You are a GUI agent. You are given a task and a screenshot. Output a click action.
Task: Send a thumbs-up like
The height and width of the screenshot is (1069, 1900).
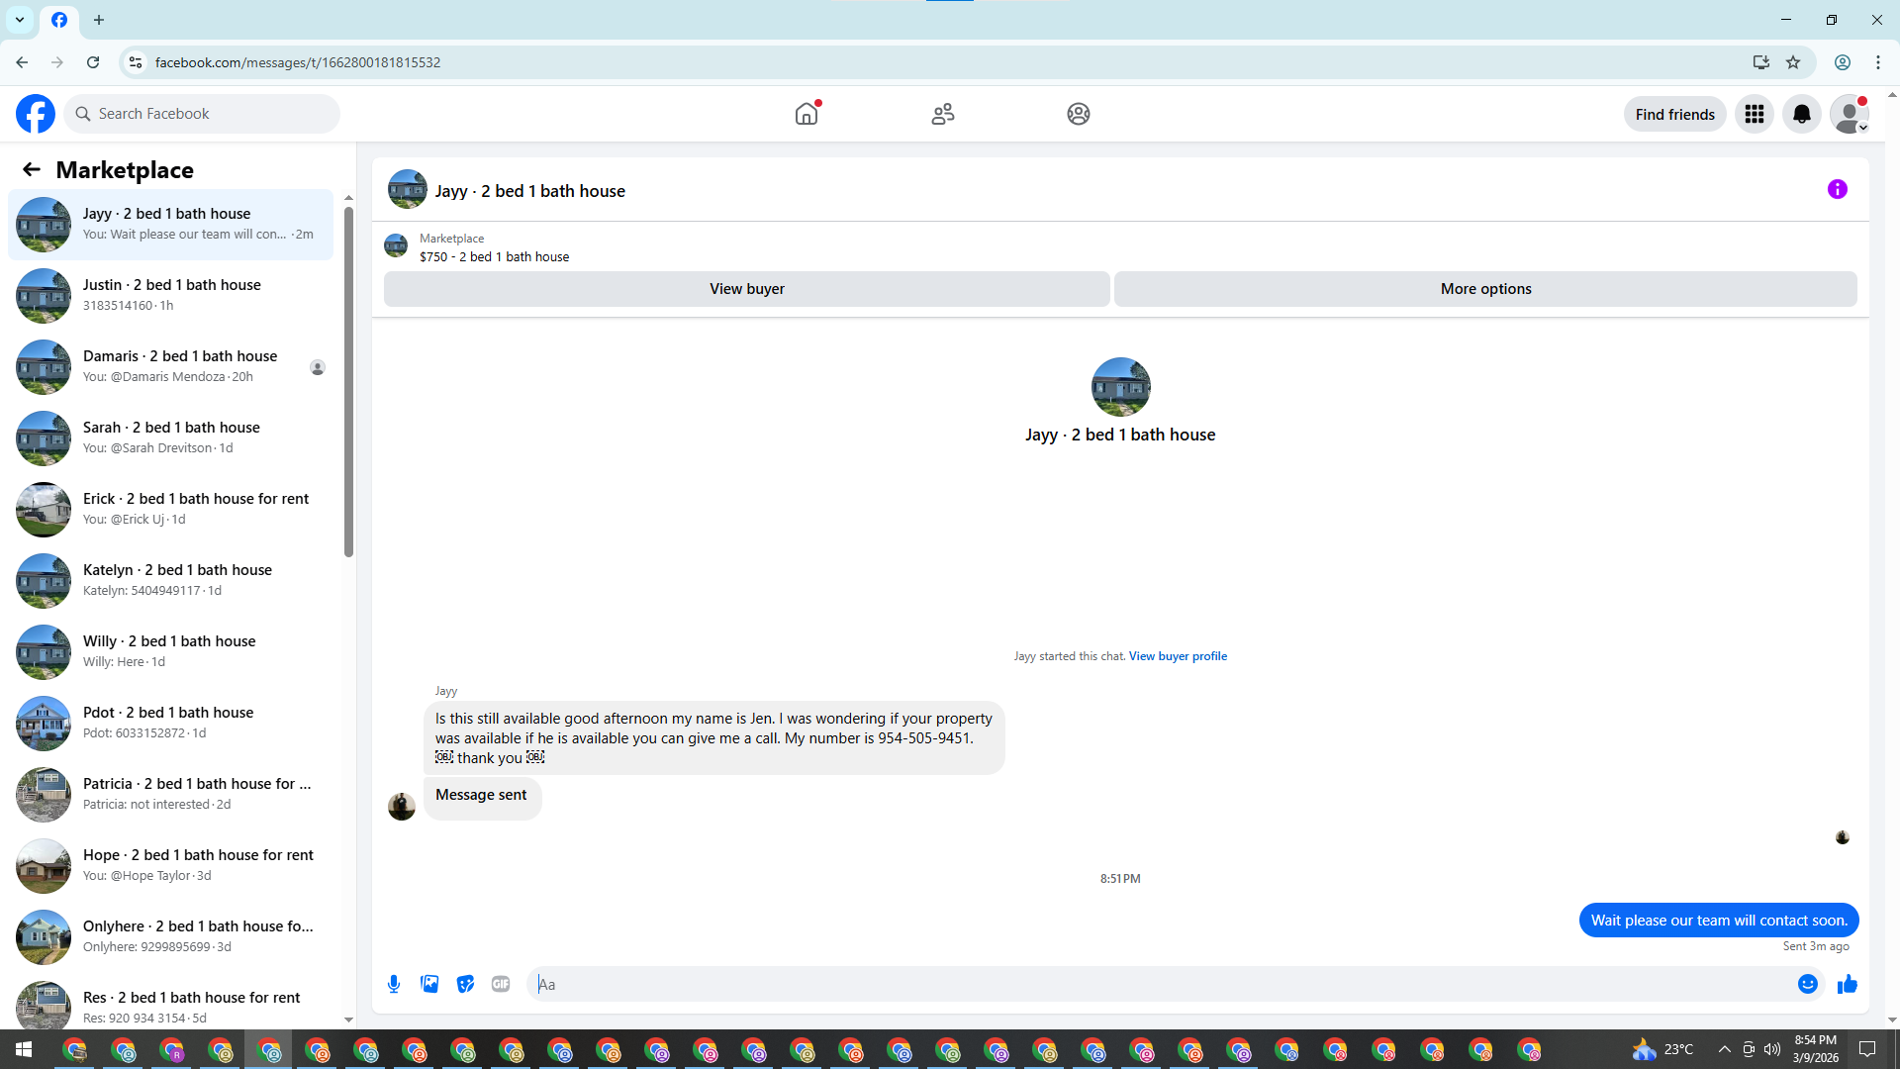(1847, 984)
